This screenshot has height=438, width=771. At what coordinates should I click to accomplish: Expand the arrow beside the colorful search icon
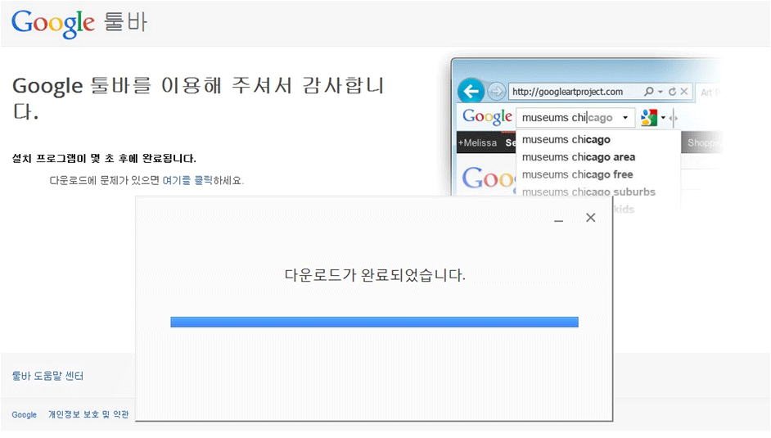tap(663, 118)
